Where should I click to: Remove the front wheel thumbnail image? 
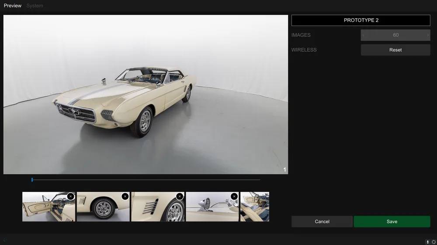[125, 196]
